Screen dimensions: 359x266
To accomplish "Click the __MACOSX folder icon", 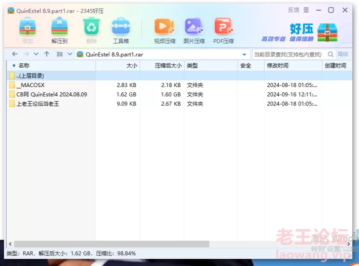I will (x=12, y=85).
